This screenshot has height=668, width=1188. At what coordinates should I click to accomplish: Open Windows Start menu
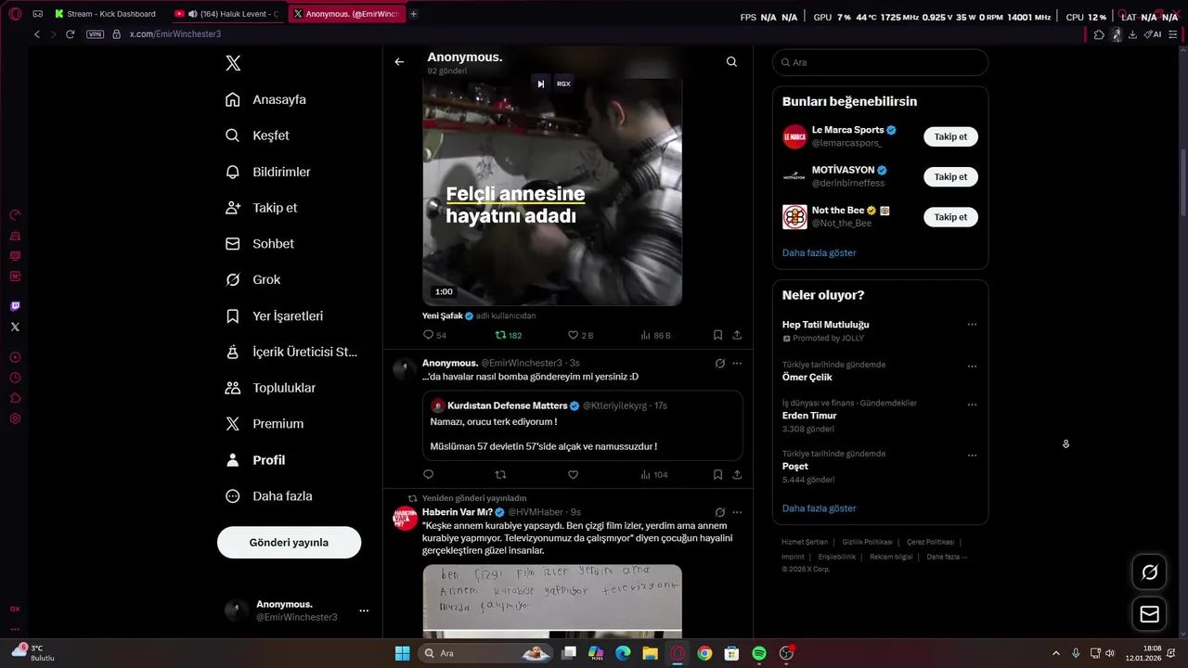pyautogui.click(x=402, y=653)
